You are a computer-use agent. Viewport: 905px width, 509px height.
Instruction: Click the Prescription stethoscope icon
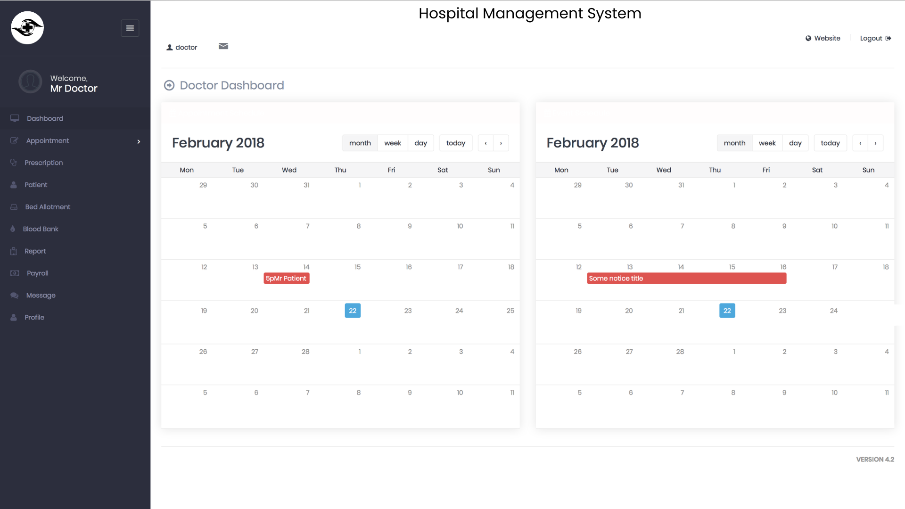14,163
